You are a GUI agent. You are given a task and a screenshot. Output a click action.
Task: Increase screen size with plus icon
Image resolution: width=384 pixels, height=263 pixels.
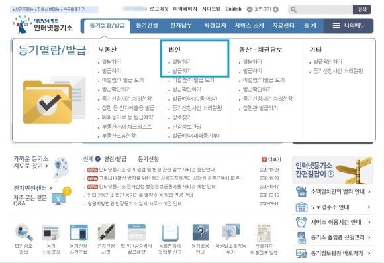[275, 9]
